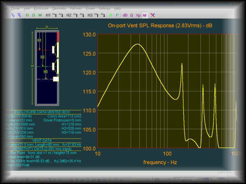Image resolution: width=246 pixels, height=184 pixels.
Task: Click the 'fv=37.03 Hz' value
Action: (72, 145)
